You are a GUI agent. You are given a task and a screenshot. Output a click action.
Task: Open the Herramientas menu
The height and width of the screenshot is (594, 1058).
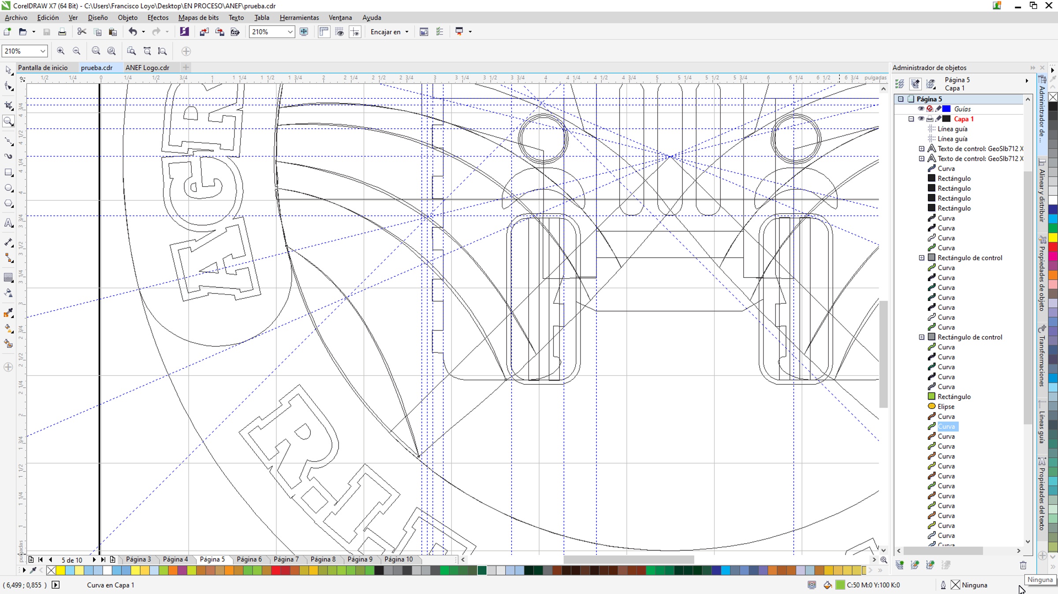pyautogui.click(x=299, y=18)
